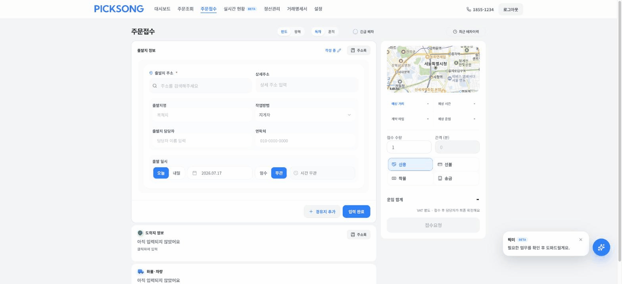
Task: Open 거래명세서 page
Action: pyautogui.click(x=297, y=9)
